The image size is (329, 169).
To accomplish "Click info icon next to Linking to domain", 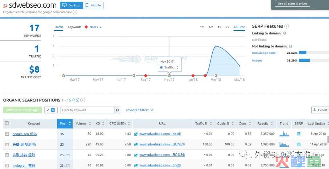I will [285, 33].
